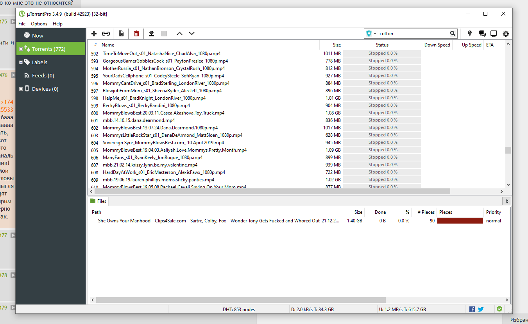Click the torrent list scroll-up arrow
The width and height of the screenshot is (528, 324).
click(x=508, y=44)
